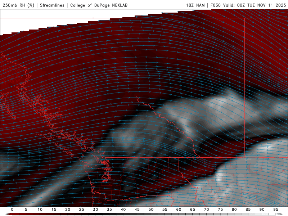Viewport: 288px width, 216px height.
Task: Click the colorbar label '85'
Action: pos(248,210)
